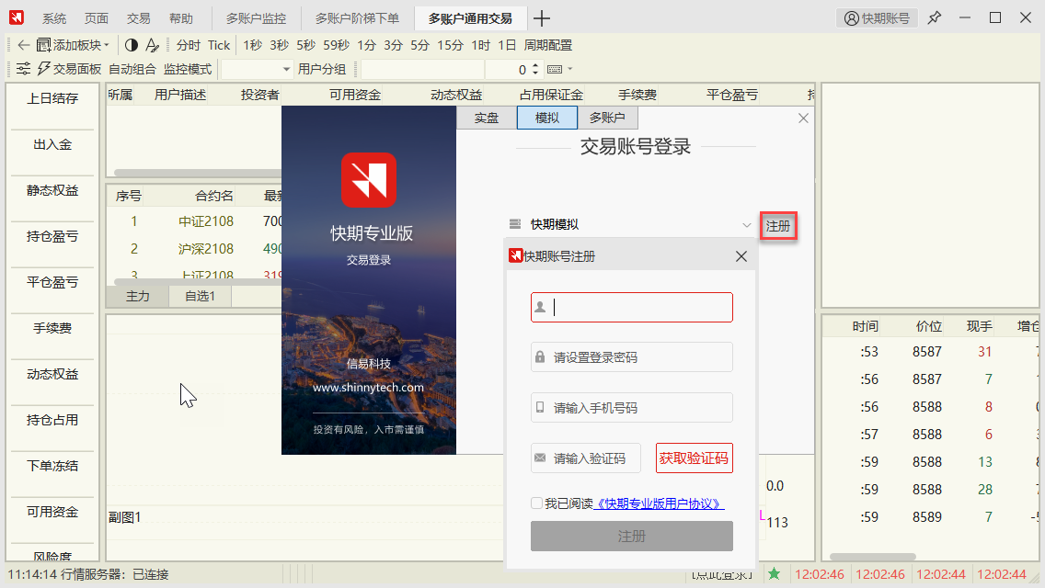
Task: Open 周期配置 settings
Action: coord(548,45)
